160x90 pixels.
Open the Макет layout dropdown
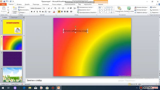22,7
